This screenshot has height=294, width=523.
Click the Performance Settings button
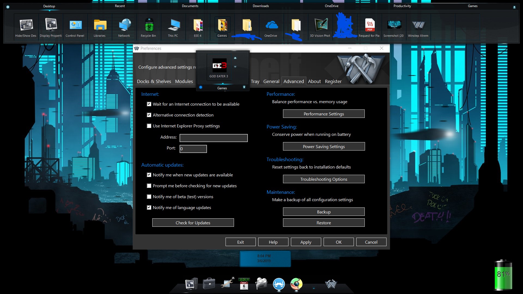(324, 114)
